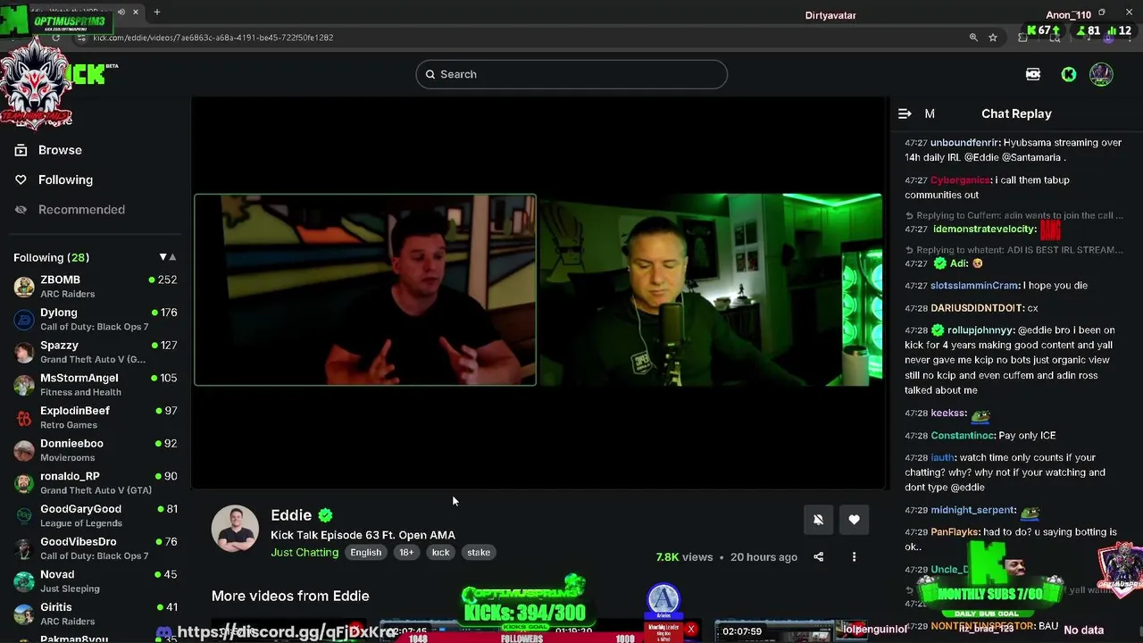Open the Just Chatting category link
This screenshot has height=643, width=1143.
(x=305, y=552)
